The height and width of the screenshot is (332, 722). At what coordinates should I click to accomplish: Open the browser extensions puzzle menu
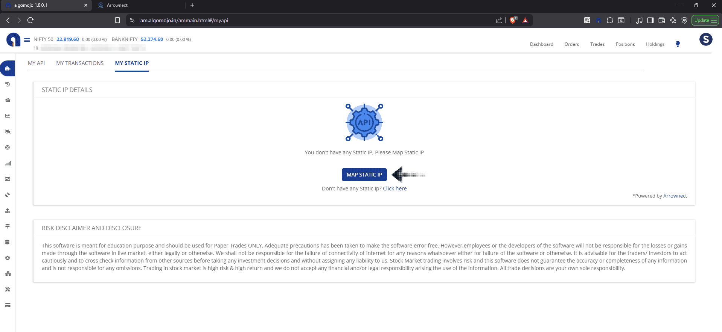pyautogui.click(x=610, y=20)
